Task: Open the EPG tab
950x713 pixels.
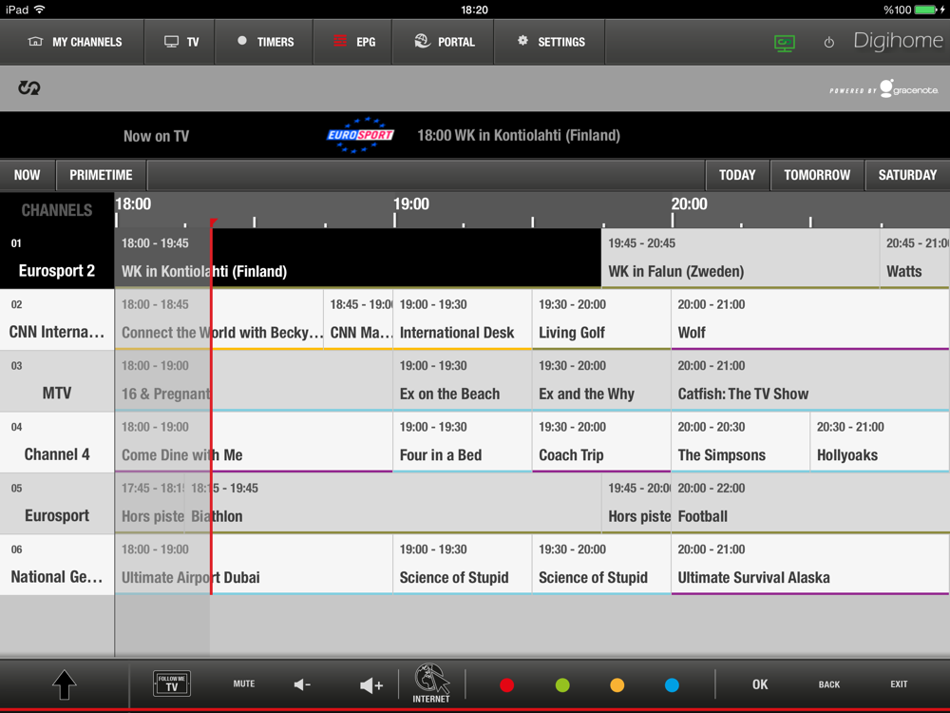Action: (352, 42)
